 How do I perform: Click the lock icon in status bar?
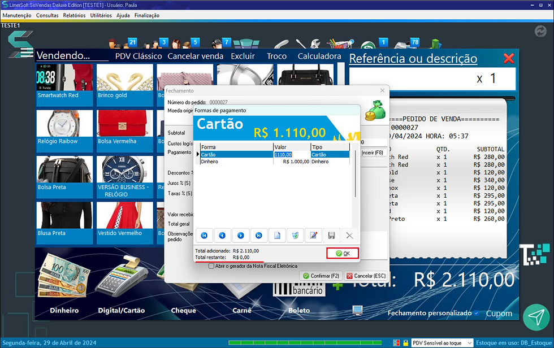click(406, 343)
